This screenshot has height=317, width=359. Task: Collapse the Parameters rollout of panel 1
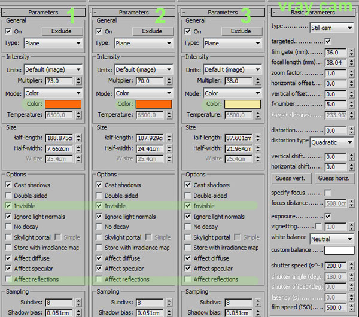(x=44, y=13)
